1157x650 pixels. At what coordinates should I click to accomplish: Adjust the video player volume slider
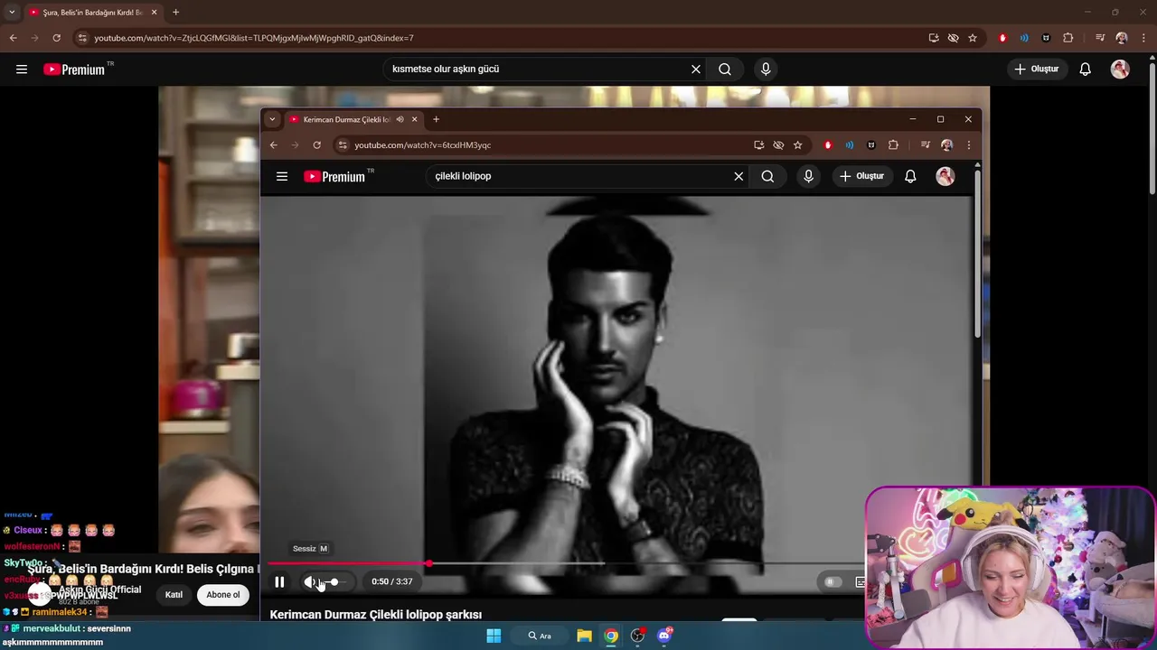333,582
